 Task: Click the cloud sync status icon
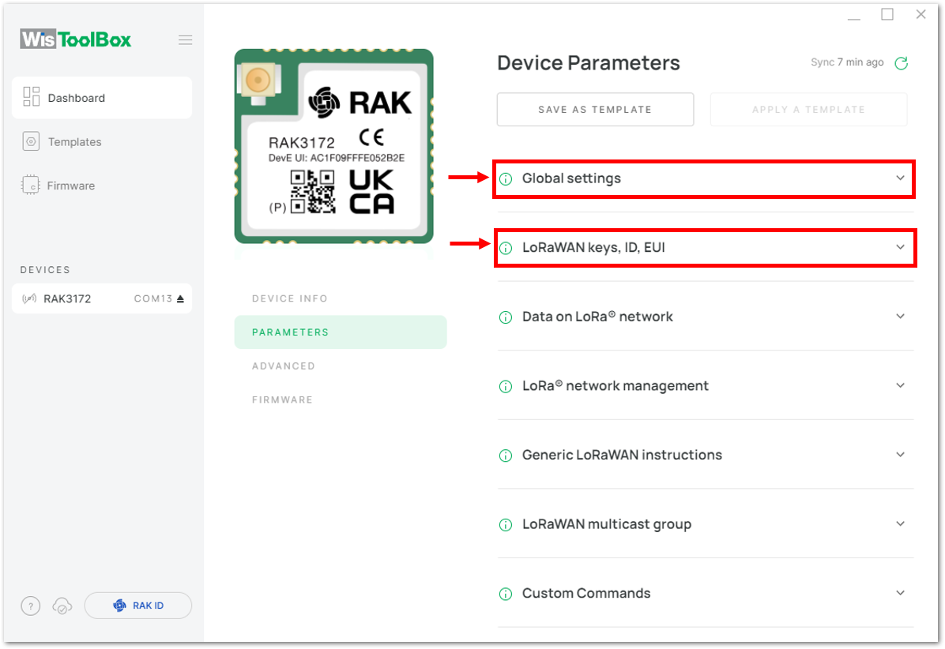tap(62, 606)
